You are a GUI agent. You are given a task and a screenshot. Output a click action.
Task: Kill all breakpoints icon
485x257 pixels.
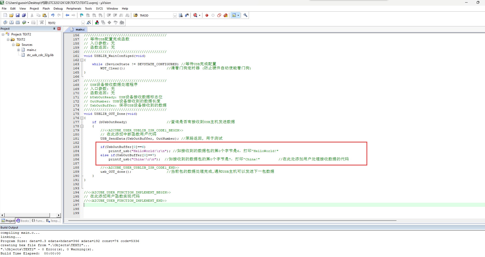[x=226, y=16]
